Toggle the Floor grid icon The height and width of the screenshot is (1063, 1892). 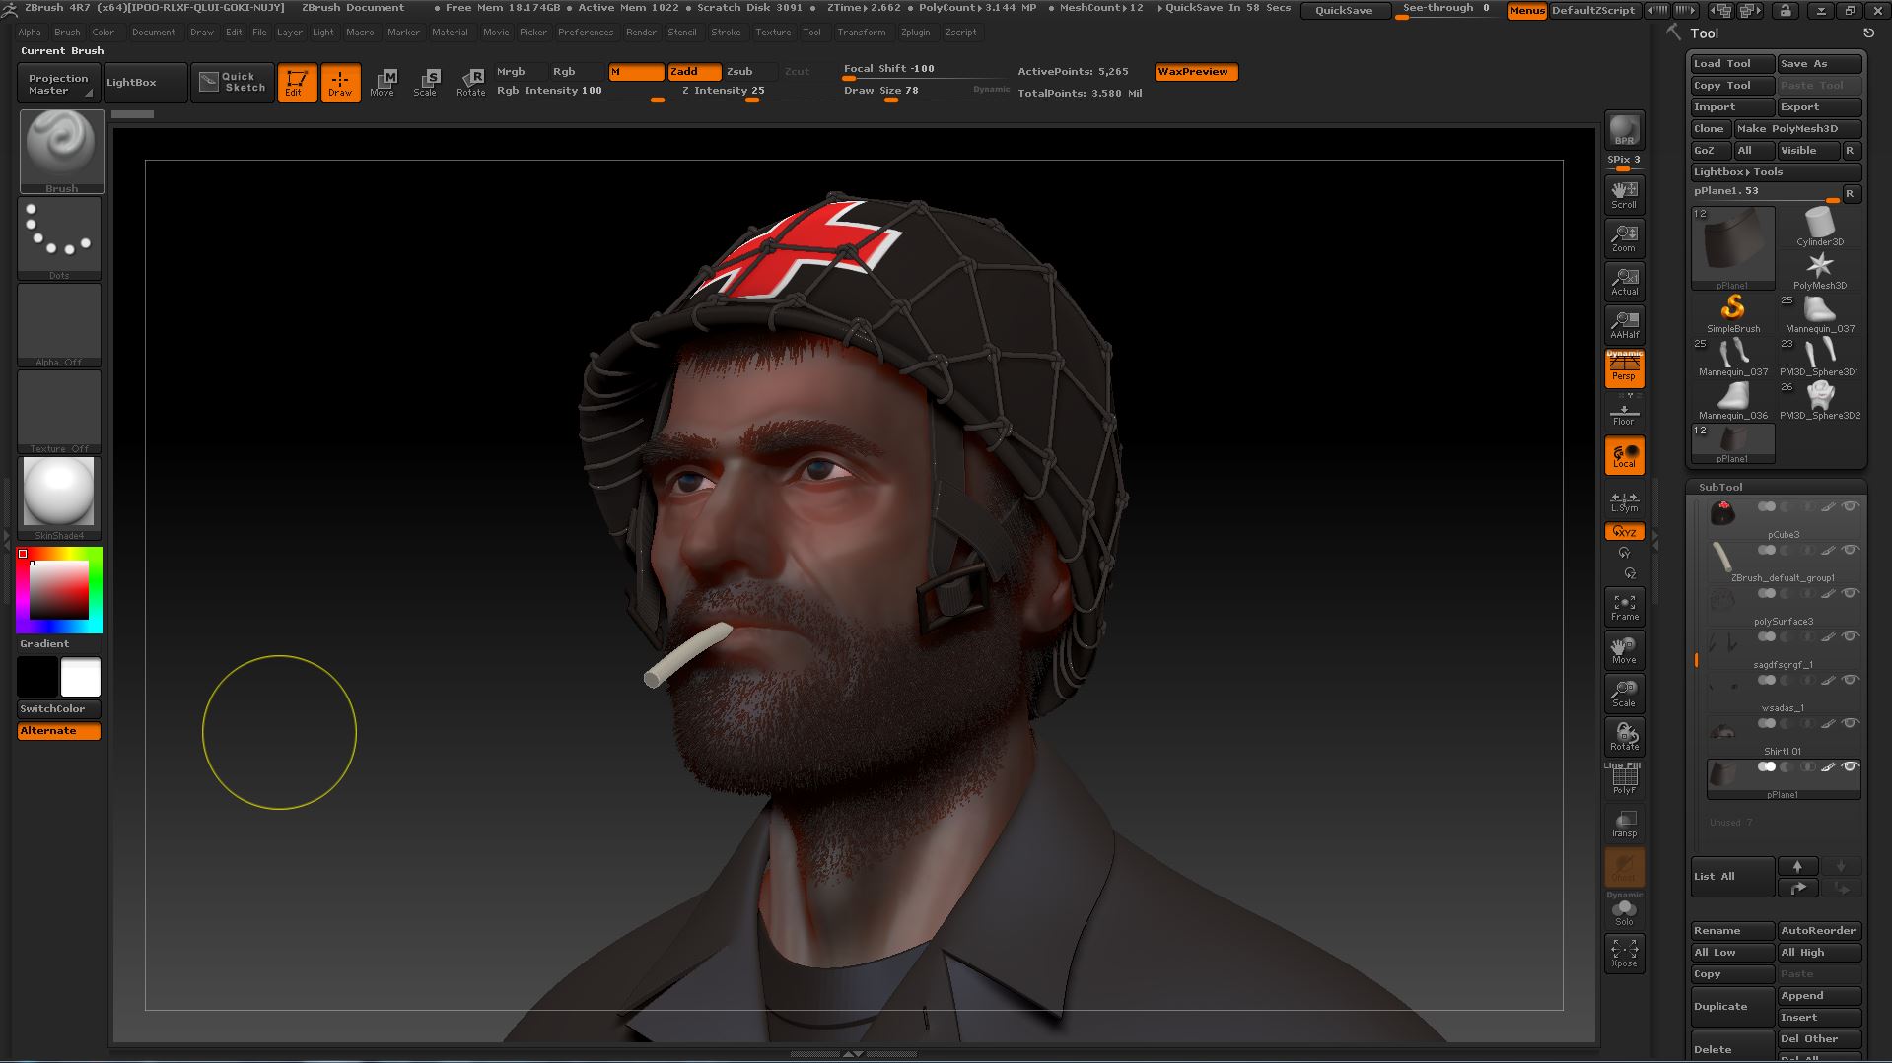click(1624, 412)
